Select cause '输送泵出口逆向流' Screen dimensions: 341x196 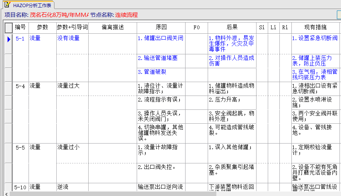[x=160, y=187]
